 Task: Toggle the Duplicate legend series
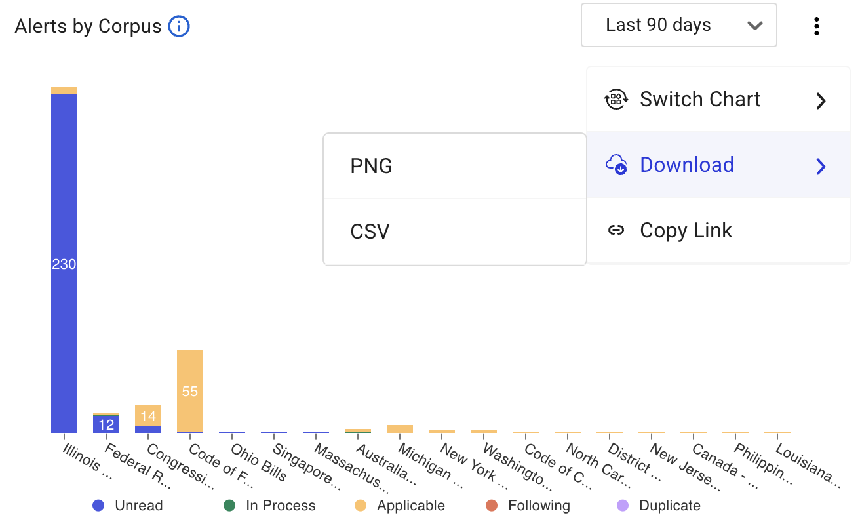[x=659, y=506]
